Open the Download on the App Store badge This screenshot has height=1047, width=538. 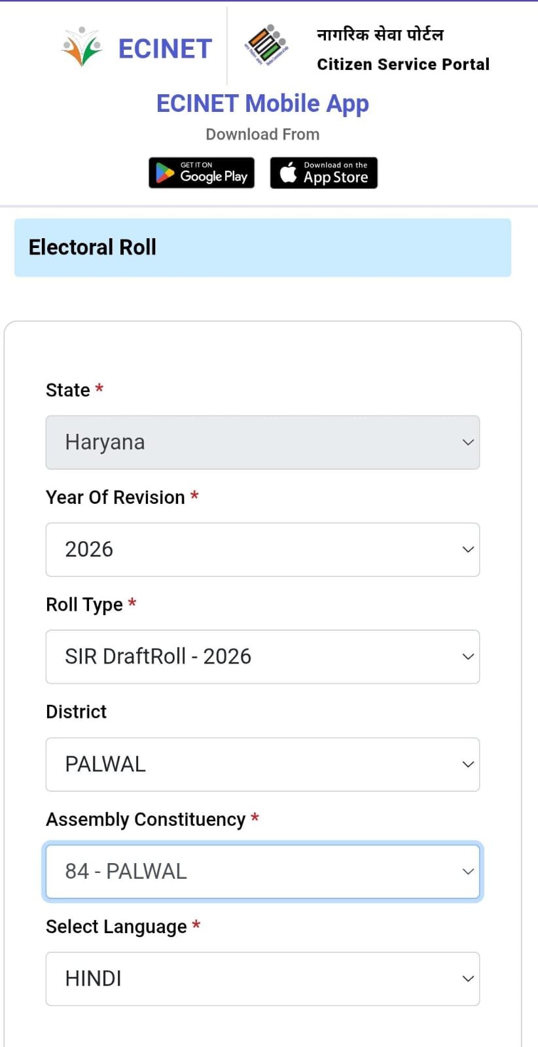pyautogui.click(x=324, y=173)
